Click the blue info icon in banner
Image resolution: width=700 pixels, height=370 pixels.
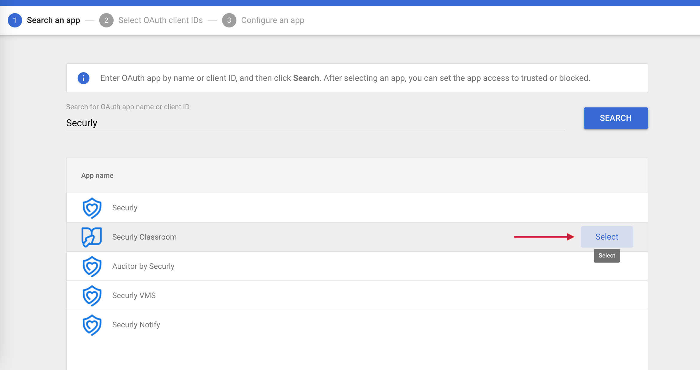tap(83, 78)
